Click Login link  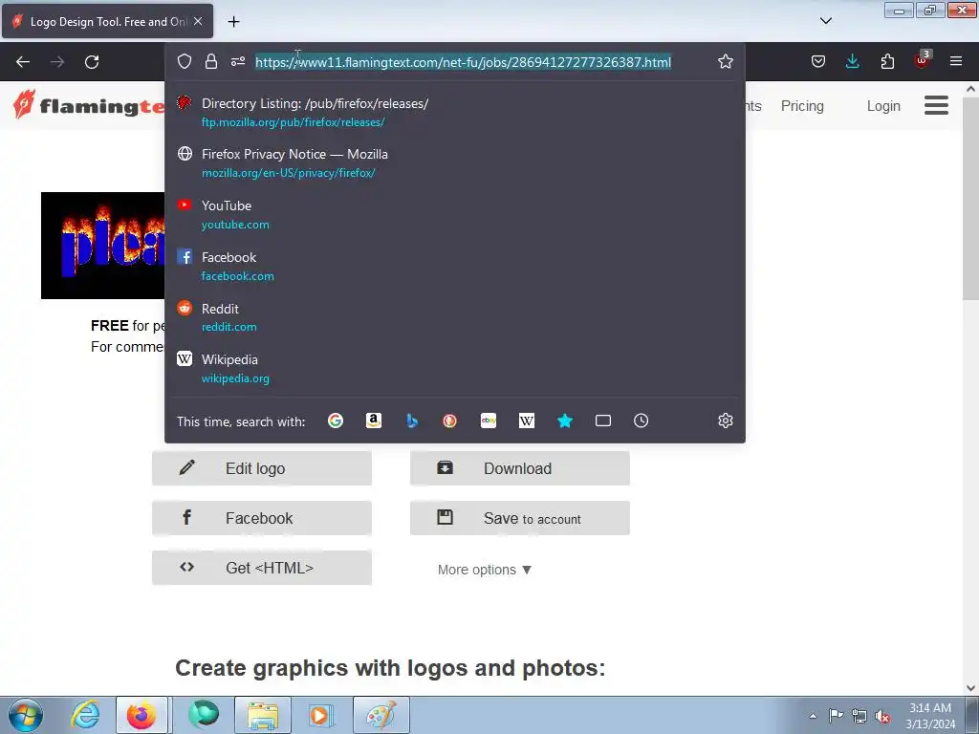click(883, 106)
